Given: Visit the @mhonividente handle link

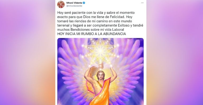Looking at the screenshot, I should (74, 6).
